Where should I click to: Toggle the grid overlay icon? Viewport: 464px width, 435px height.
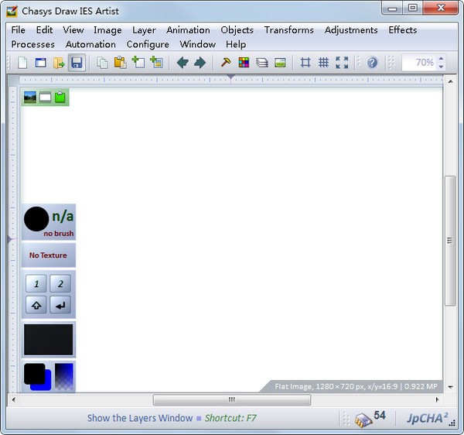coord(323,63)
